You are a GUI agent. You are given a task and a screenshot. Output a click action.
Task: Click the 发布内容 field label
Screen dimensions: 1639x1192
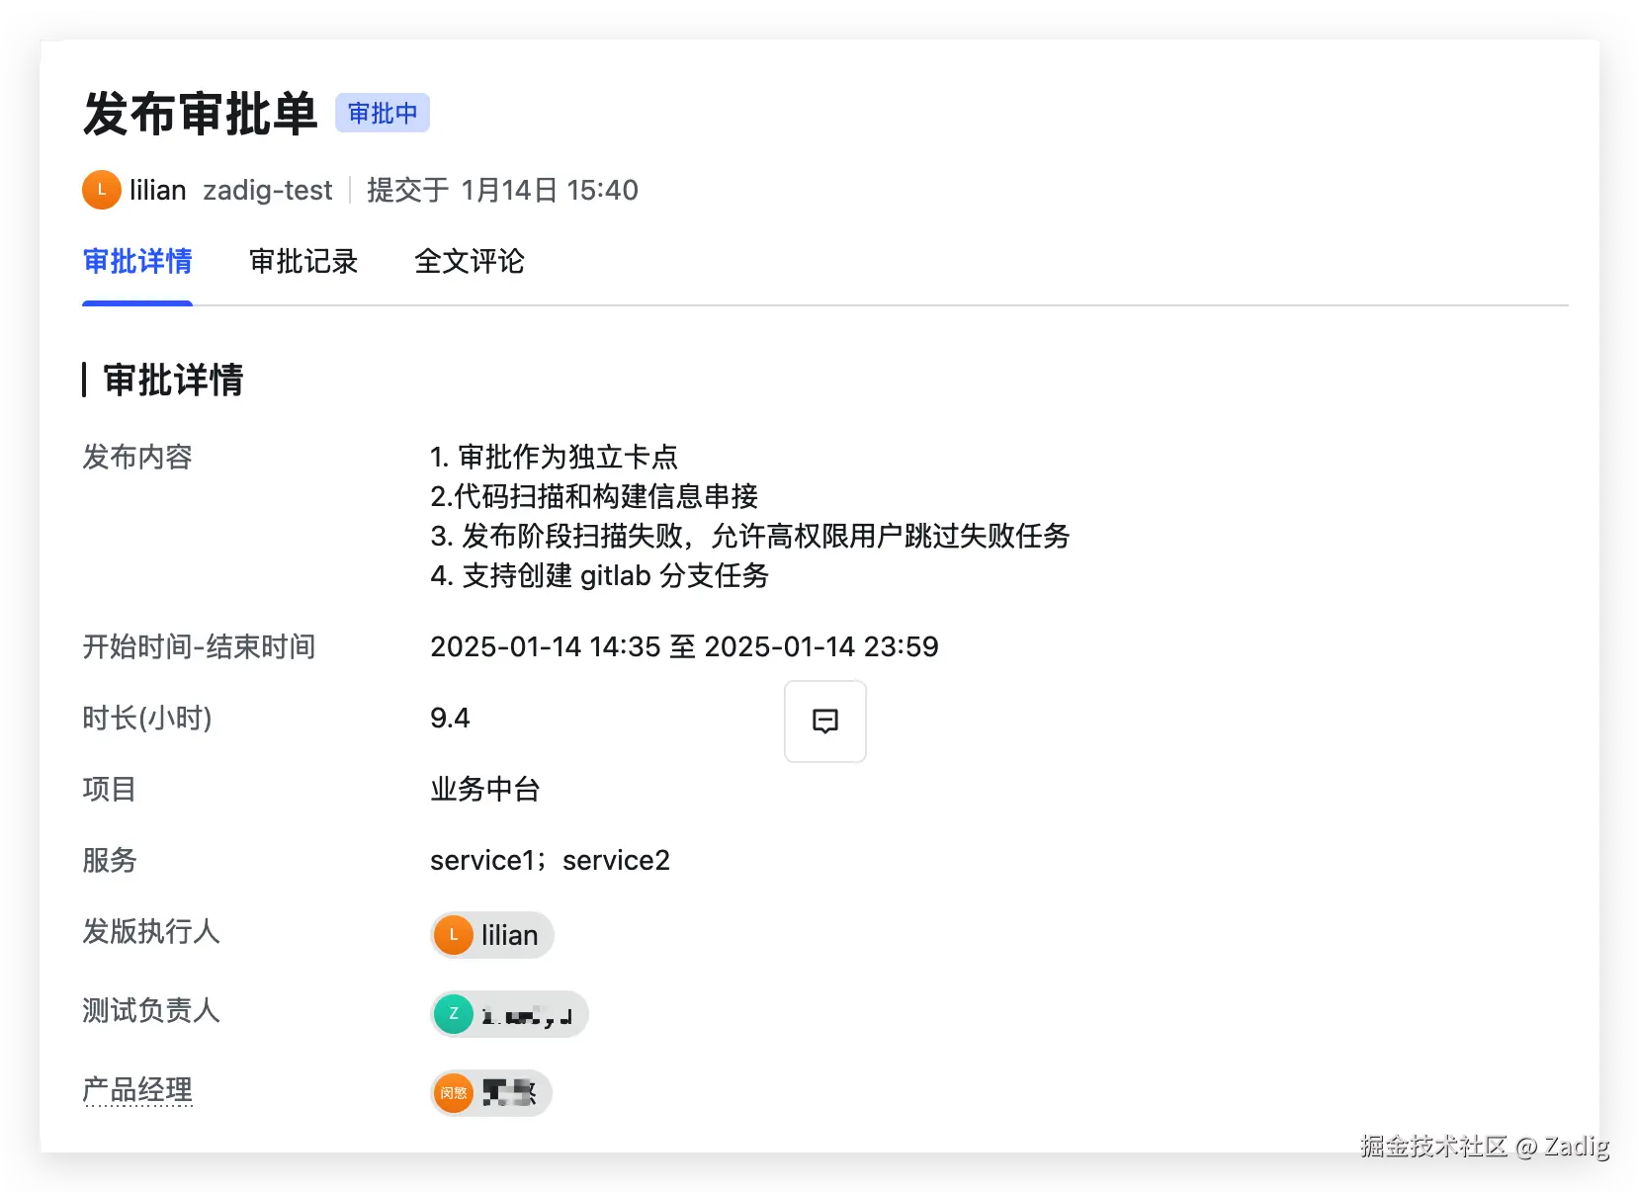click(137, 457)
